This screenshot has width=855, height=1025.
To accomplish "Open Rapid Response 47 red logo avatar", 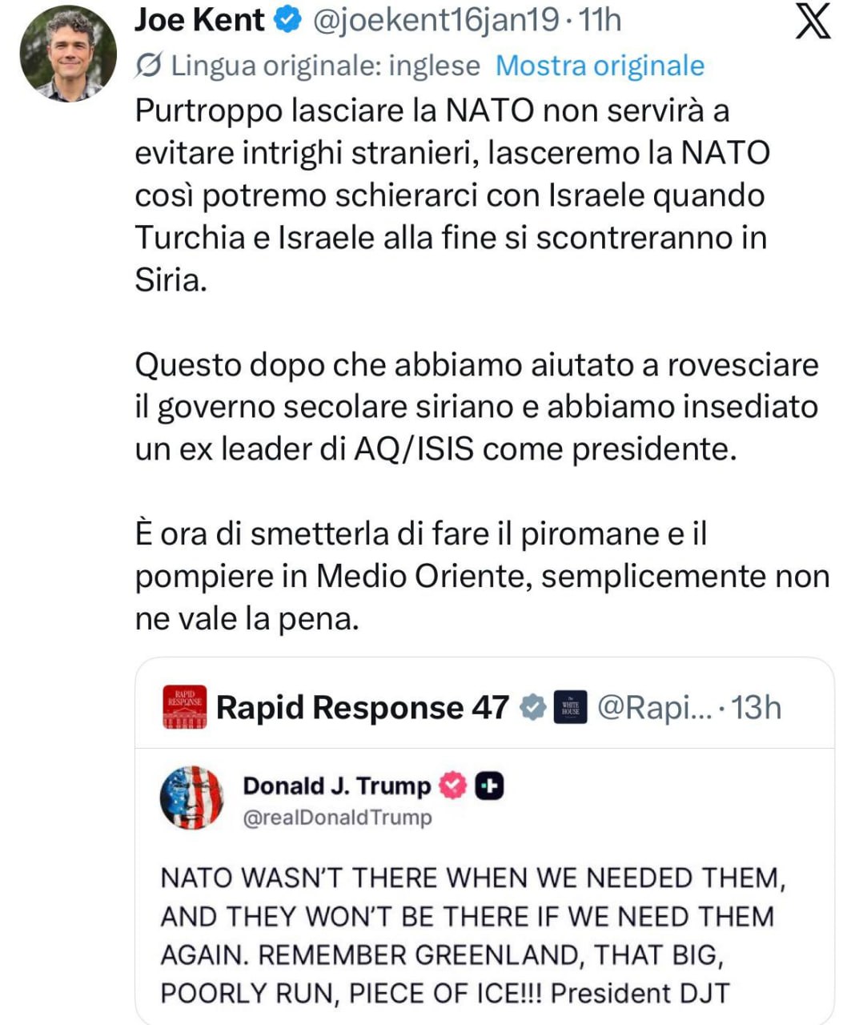I will coord(184,707).
